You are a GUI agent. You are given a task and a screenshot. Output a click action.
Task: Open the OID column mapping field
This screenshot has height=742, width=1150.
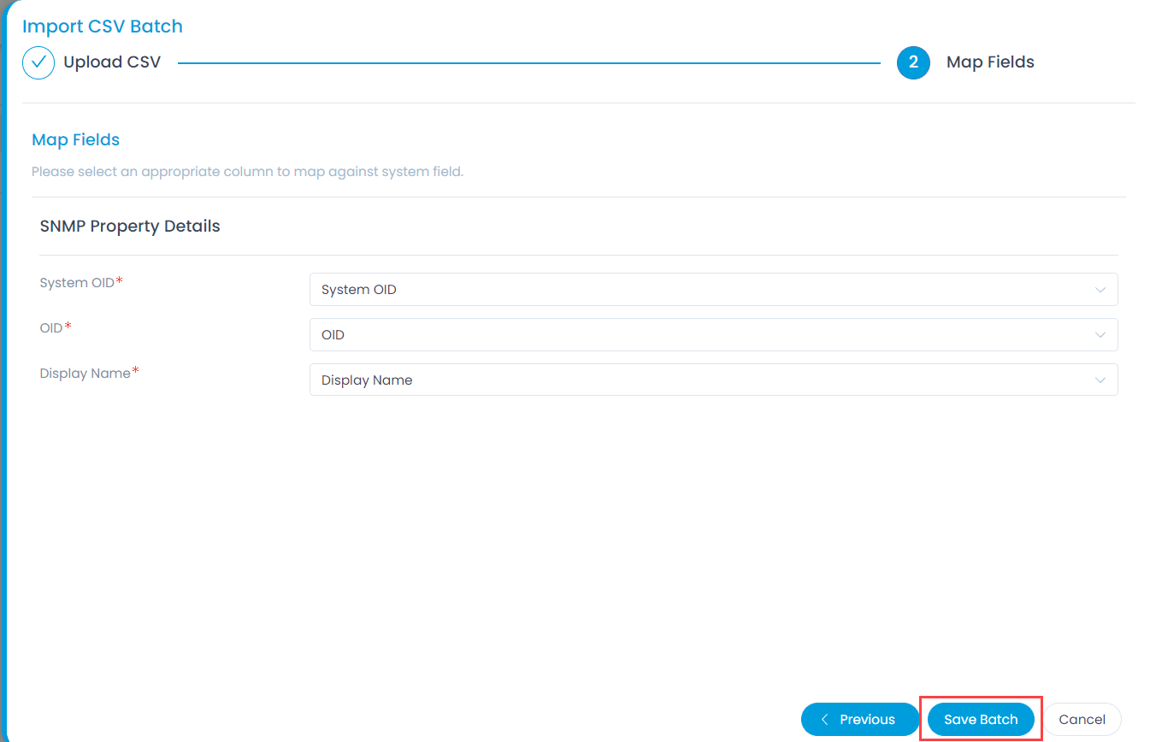pos(701,335)
